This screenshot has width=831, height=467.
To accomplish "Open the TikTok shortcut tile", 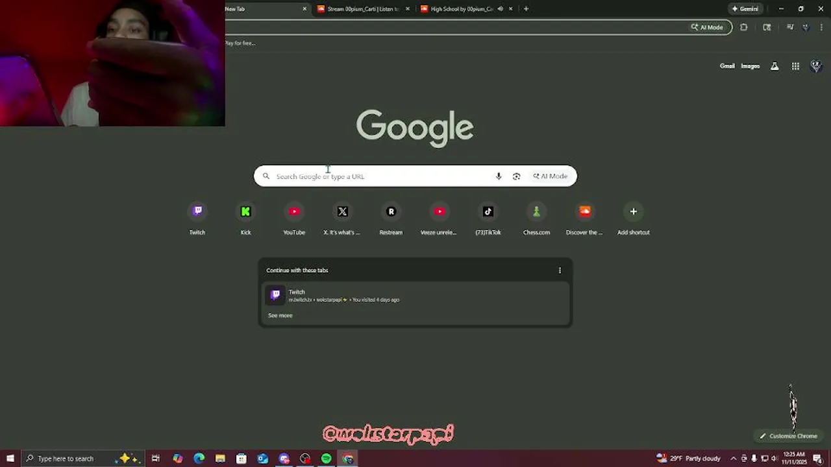I will tap(488, 219).
